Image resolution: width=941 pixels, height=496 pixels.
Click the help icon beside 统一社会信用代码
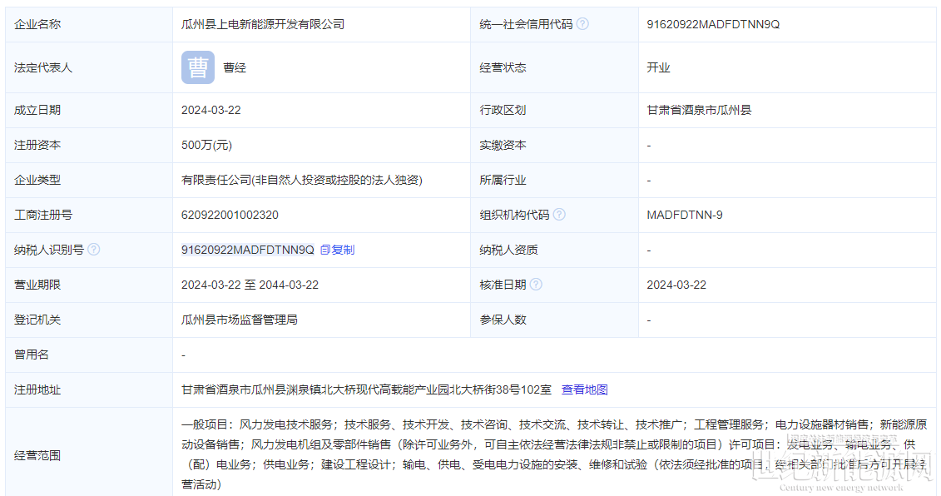pyautogui.click(x=582, y=24)
